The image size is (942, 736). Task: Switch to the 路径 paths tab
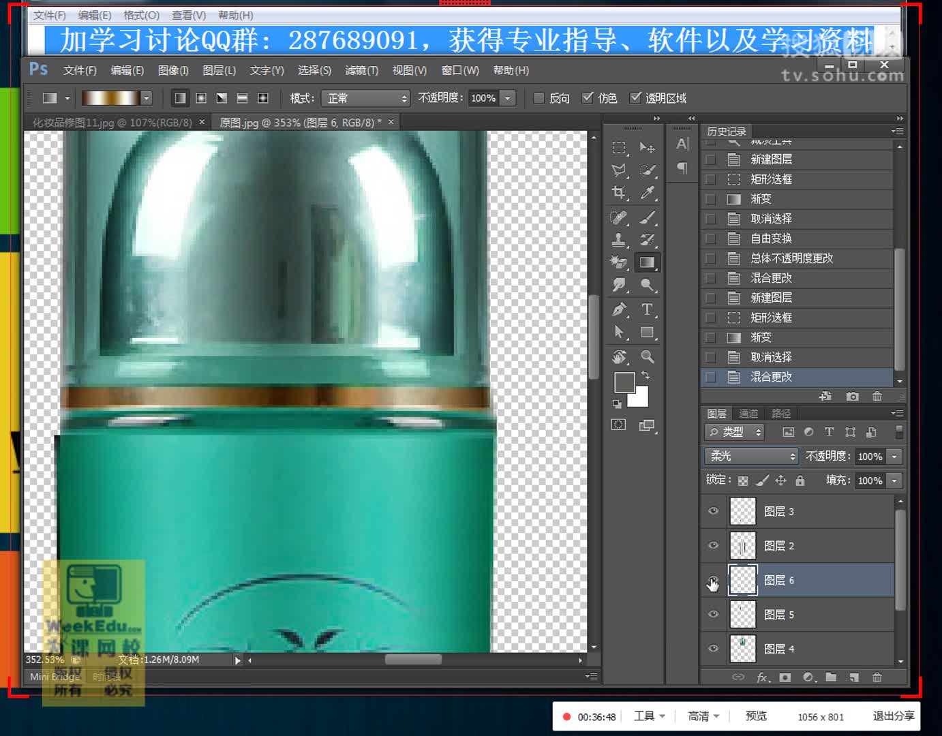click(x=781, y=414)
